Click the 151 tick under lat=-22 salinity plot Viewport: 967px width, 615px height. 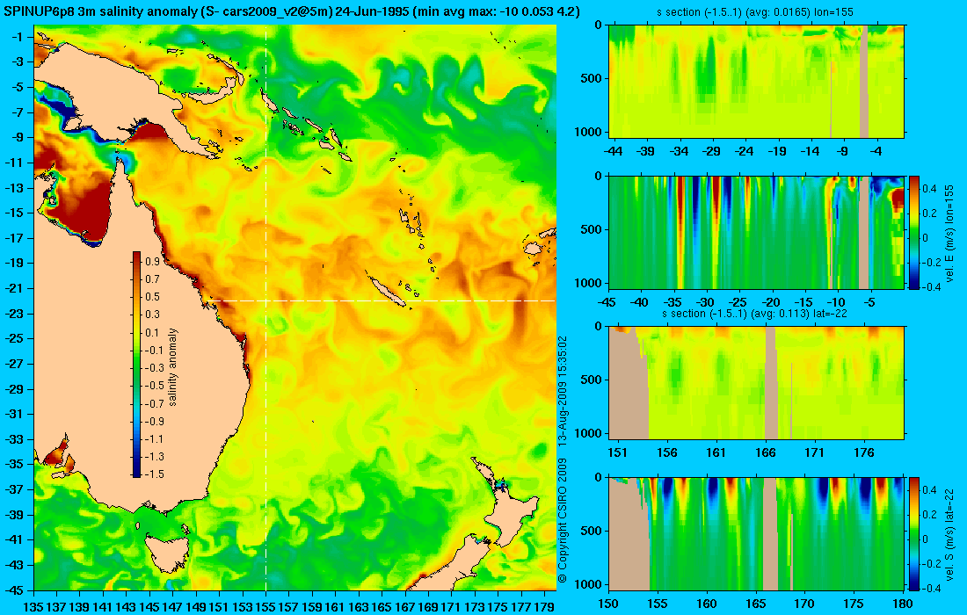617,453
